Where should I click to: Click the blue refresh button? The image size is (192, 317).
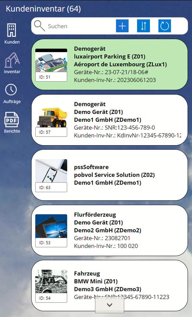click(164, 26)
